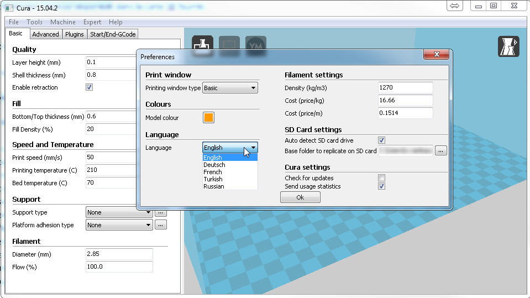
Task: Toggle Enable retraction checkbox
Action: 89,87
